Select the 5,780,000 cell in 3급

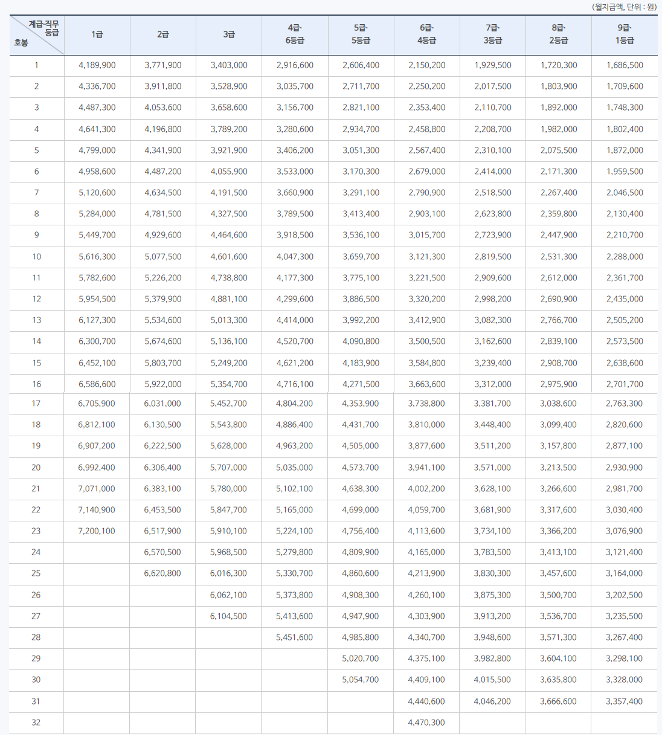coord(228,489)
